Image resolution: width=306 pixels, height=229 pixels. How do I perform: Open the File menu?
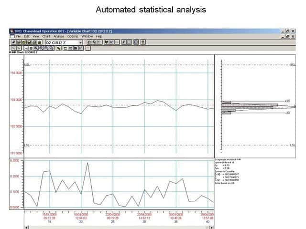coord(18,36)
